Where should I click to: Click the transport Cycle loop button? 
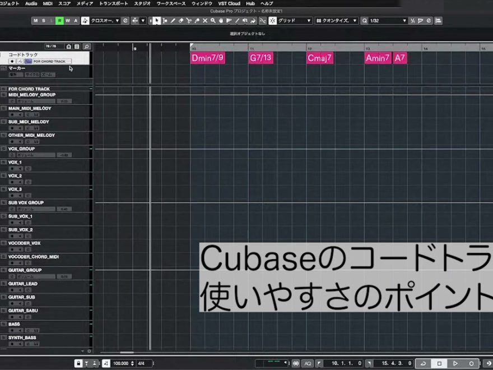click(x=423, y=363)
